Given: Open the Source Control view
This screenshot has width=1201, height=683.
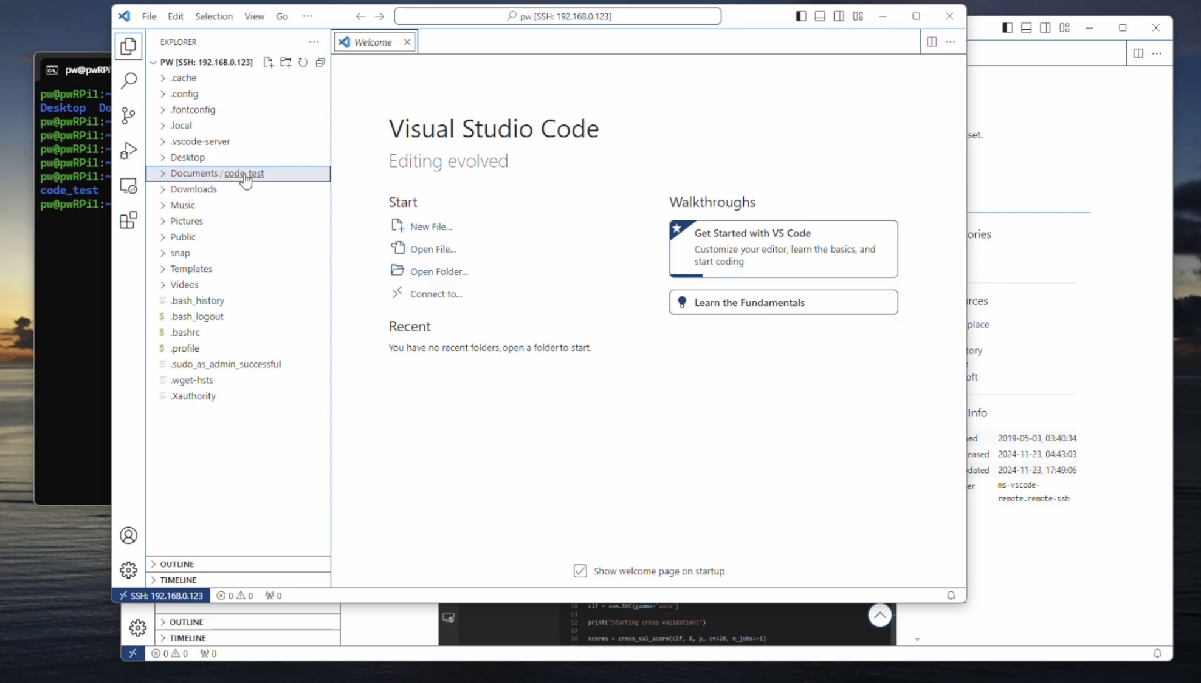Looking at the screenshot, I should click(x=128, y=115).
